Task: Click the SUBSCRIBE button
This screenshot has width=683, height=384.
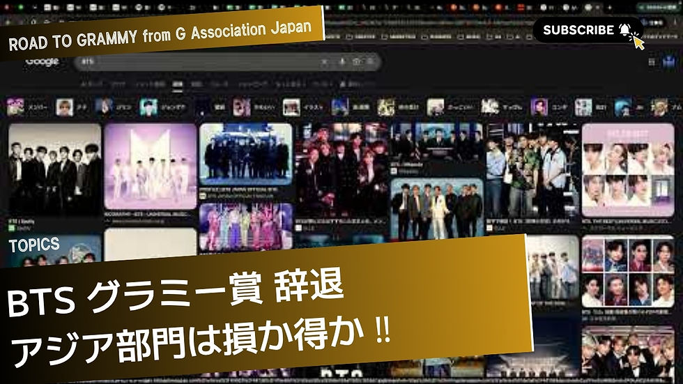Action: coord(588,29)
